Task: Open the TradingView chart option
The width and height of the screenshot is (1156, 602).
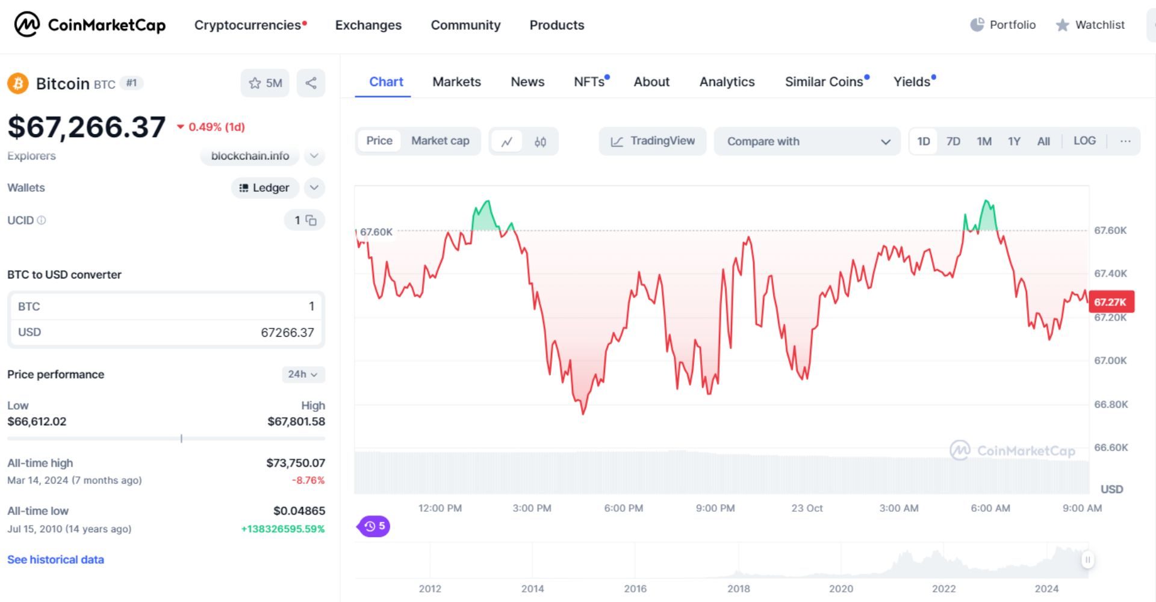Action: (652, 141)
